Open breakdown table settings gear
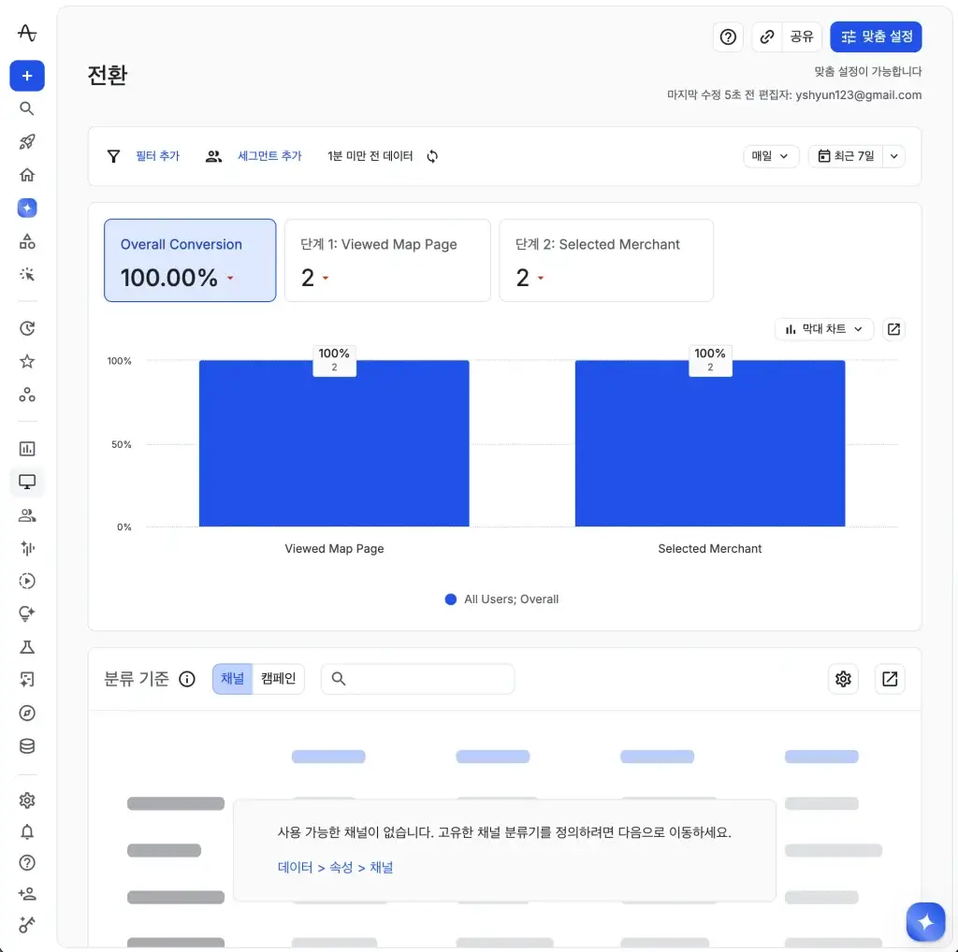Viewport: 958px width, 952px height. (843, 679)
